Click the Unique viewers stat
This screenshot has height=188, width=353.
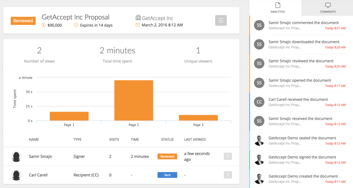(x=198, y=55)
